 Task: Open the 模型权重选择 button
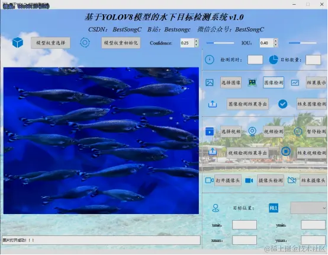(x=51, y=43)
